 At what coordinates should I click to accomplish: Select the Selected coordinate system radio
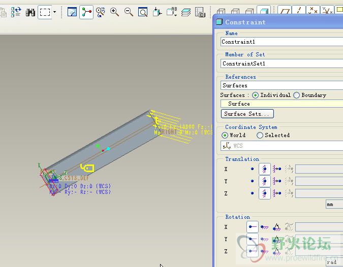tap(260, 135)
